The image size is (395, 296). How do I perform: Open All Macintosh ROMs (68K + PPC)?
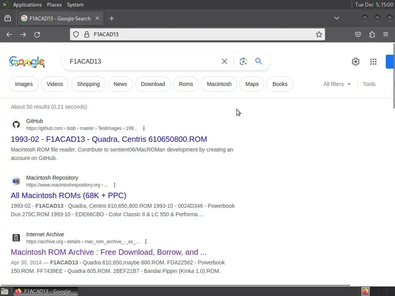tap(69, 195)
